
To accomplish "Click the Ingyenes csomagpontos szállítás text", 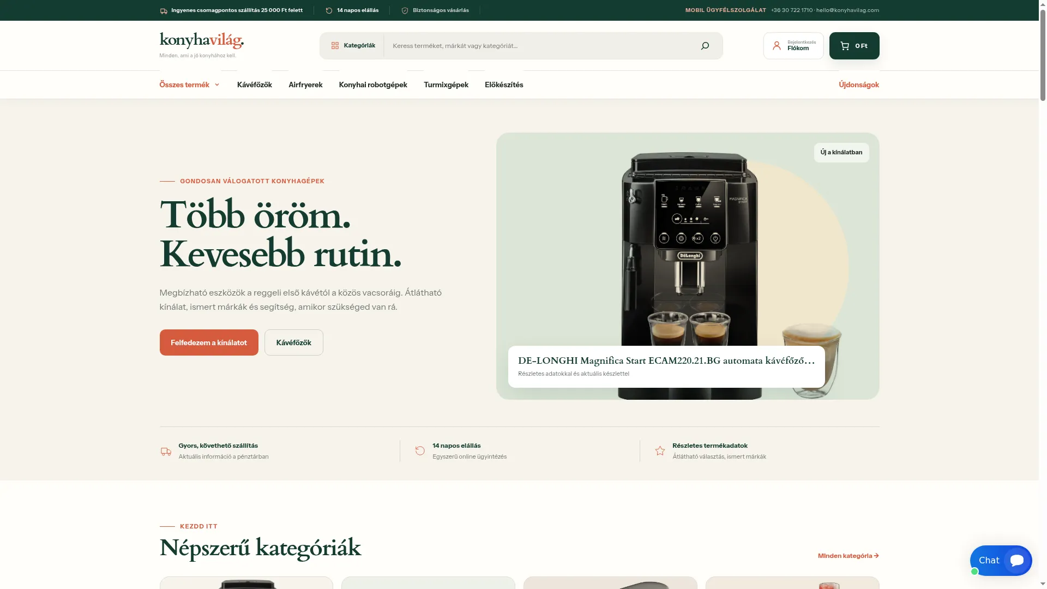I will point(237,10).
